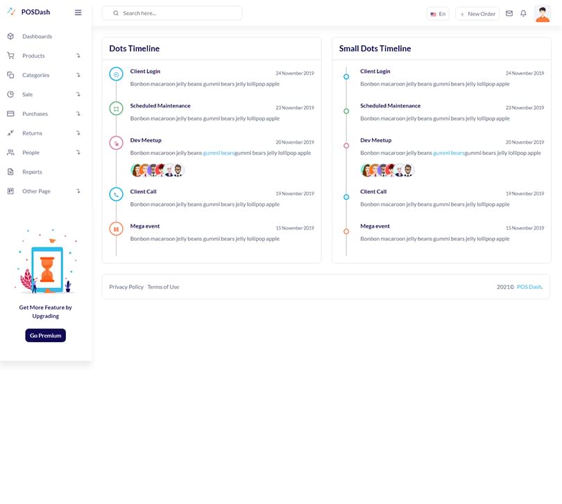Viewport: 562px width, 504px height.
Task: Click the hamburger menu icon in the sidebar header
Action: (78, 12)
